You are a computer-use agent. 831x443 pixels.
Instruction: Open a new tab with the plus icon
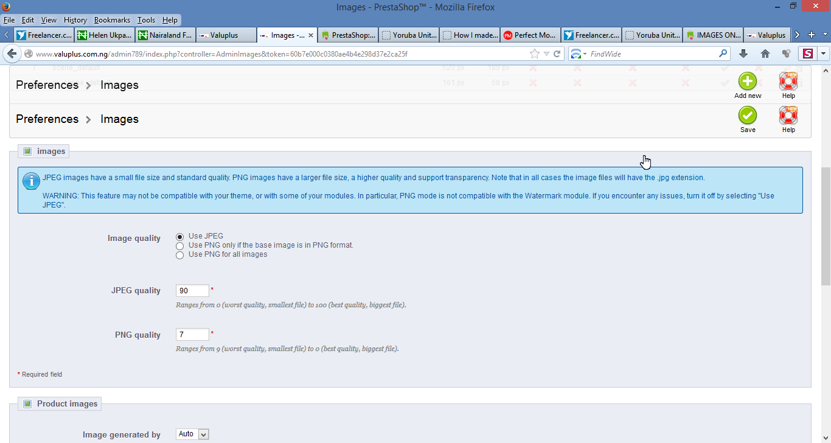[x=811, y=35]
